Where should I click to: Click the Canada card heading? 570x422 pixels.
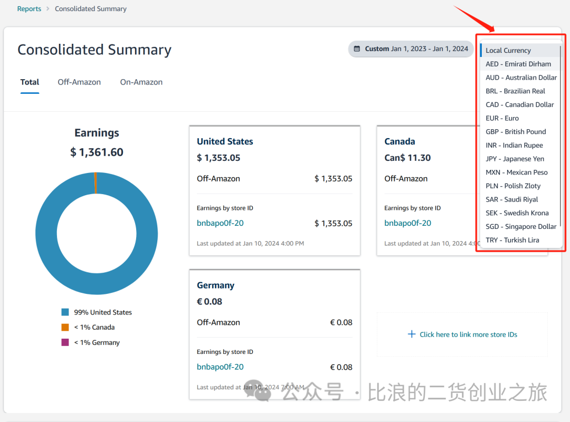[x=400, y=141]
